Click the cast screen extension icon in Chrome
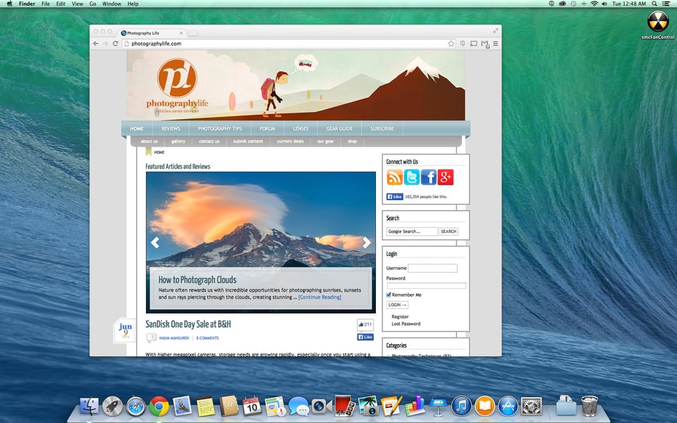 point(474,44)
